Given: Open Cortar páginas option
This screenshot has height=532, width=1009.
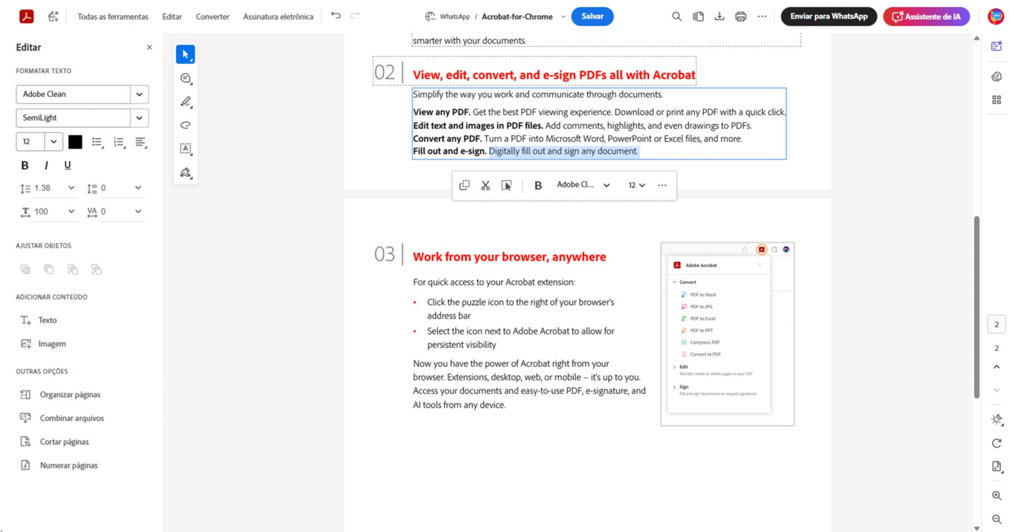Looking at the screenshot, I should coord(55,442).
